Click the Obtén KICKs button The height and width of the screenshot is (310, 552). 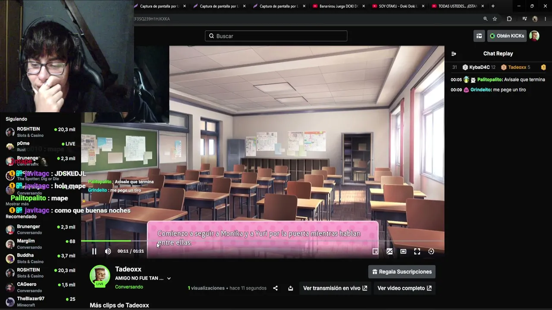tap(507, 36)
